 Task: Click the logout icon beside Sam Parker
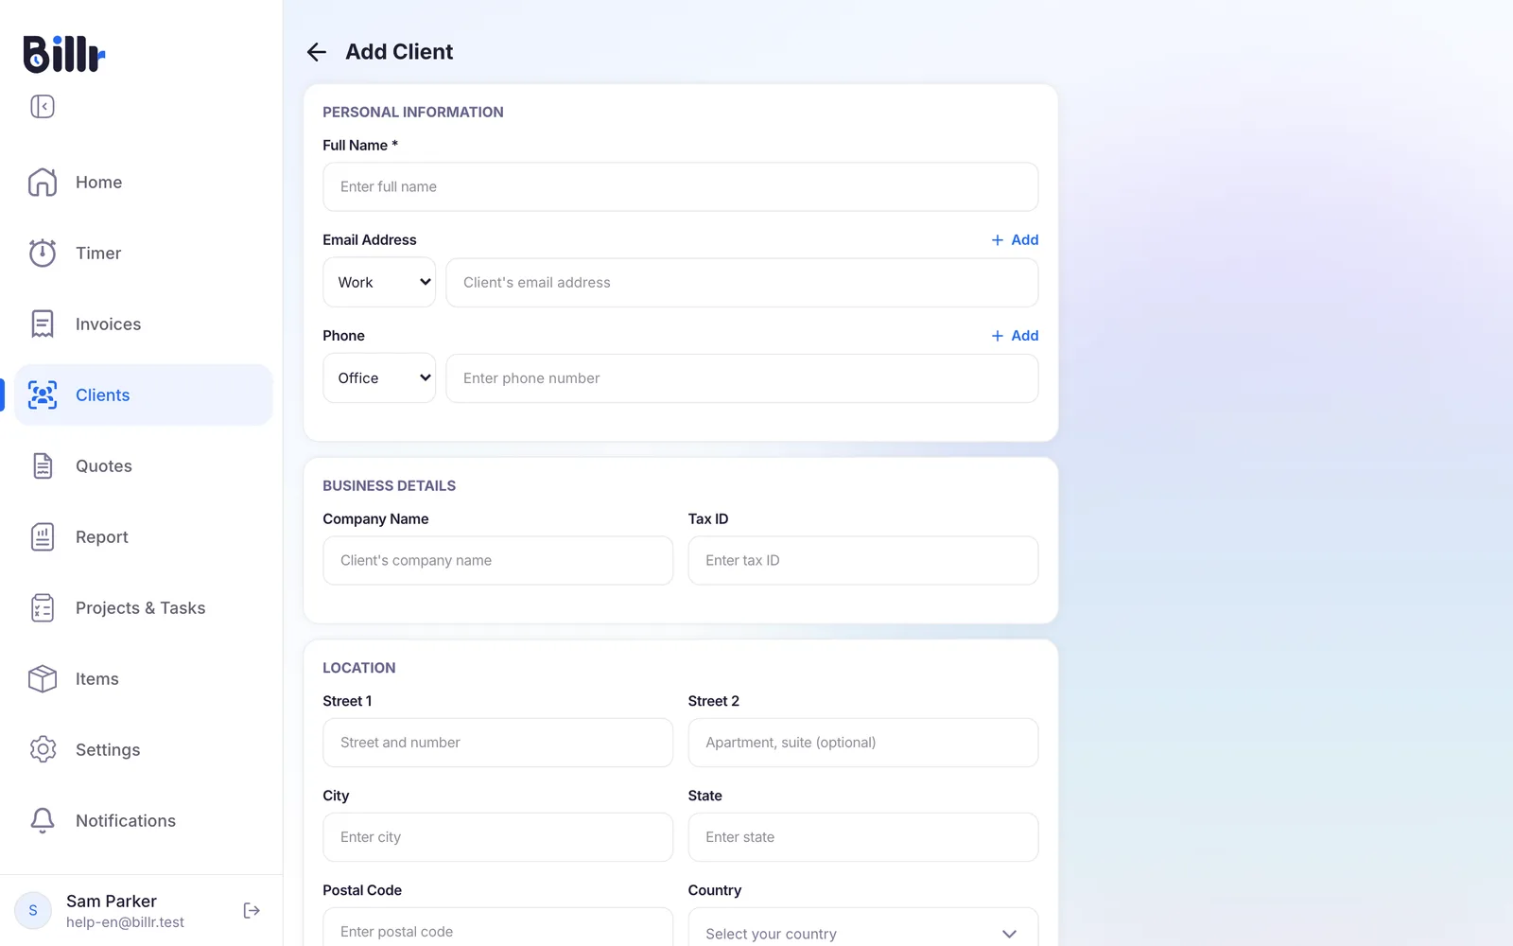click(252, 911)
